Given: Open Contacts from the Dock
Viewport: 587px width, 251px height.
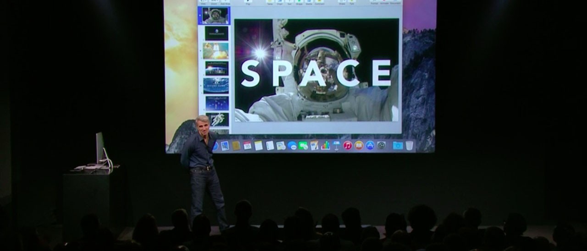Looking at the screenshot, I should tap(236, 145).
